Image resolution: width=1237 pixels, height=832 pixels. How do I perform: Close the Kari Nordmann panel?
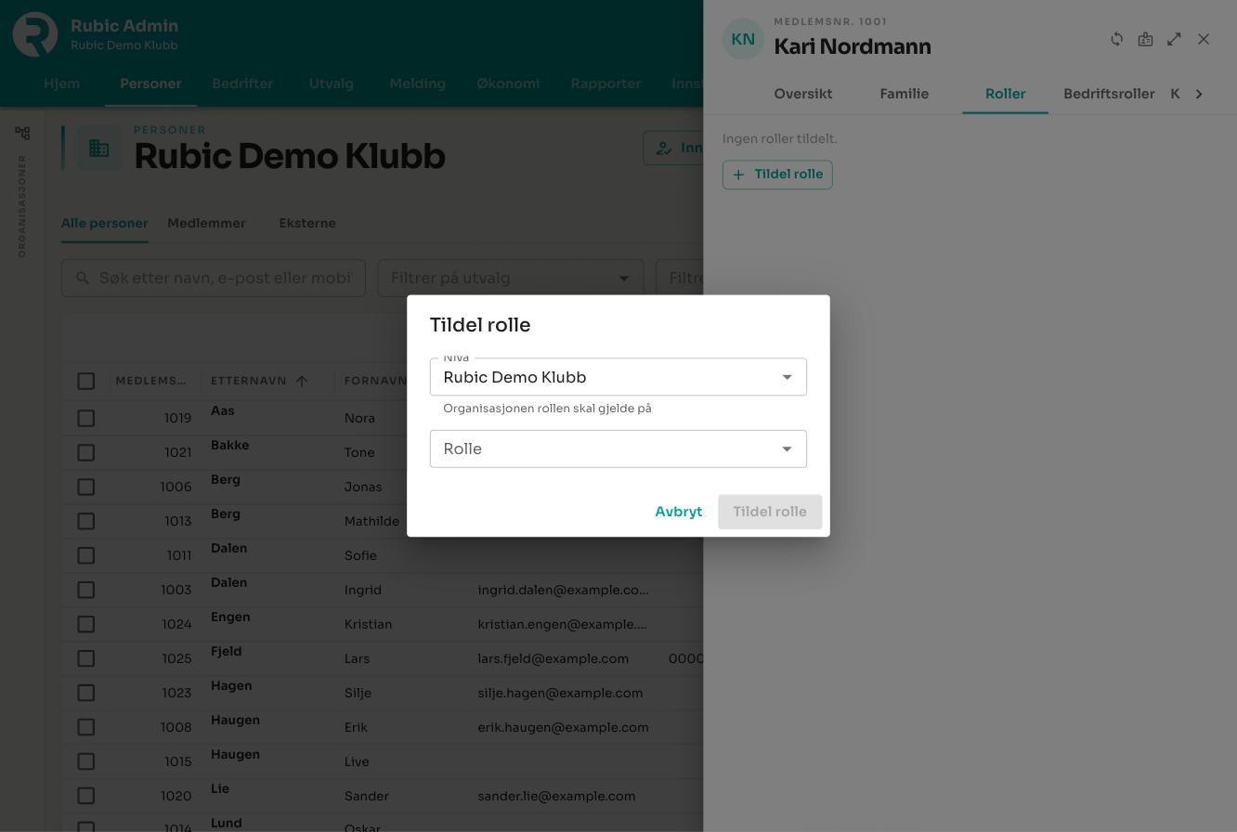(x=1204, y=39)
